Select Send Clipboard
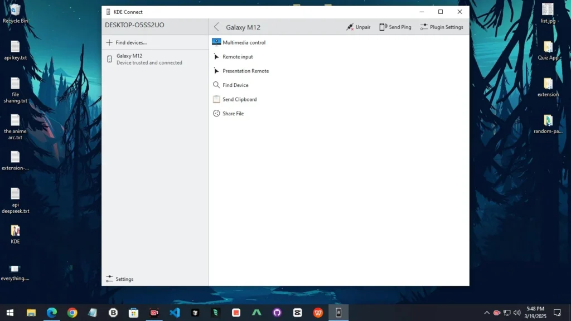Viewport: 571px width, 321px height. [235, 99]
